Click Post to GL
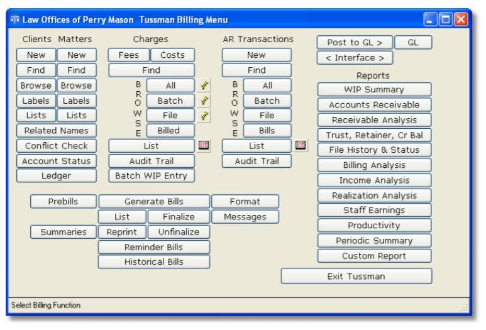Viewport: 486px width, 330px height. (x=355, y=43)
